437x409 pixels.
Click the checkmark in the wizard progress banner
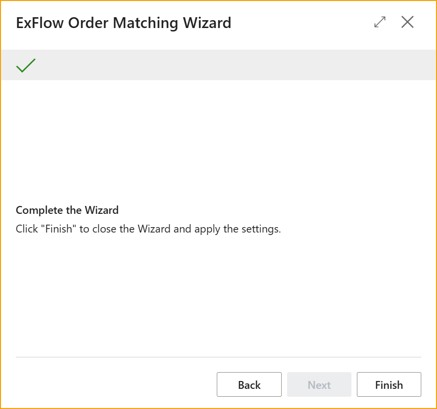26,64
